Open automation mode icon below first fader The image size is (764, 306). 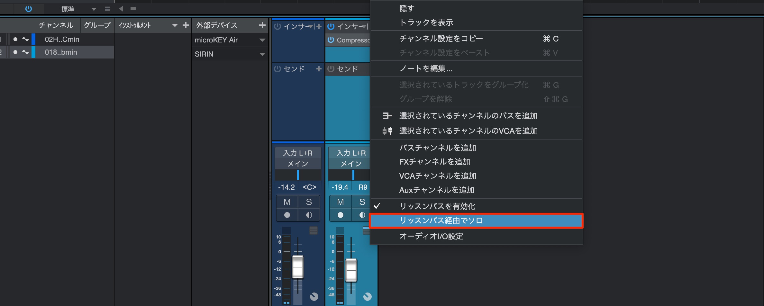314,297
